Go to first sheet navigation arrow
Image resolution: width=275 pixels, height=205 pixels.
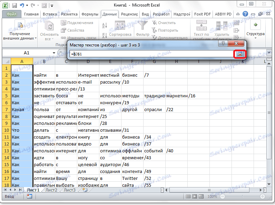click(x=5, y=190)
